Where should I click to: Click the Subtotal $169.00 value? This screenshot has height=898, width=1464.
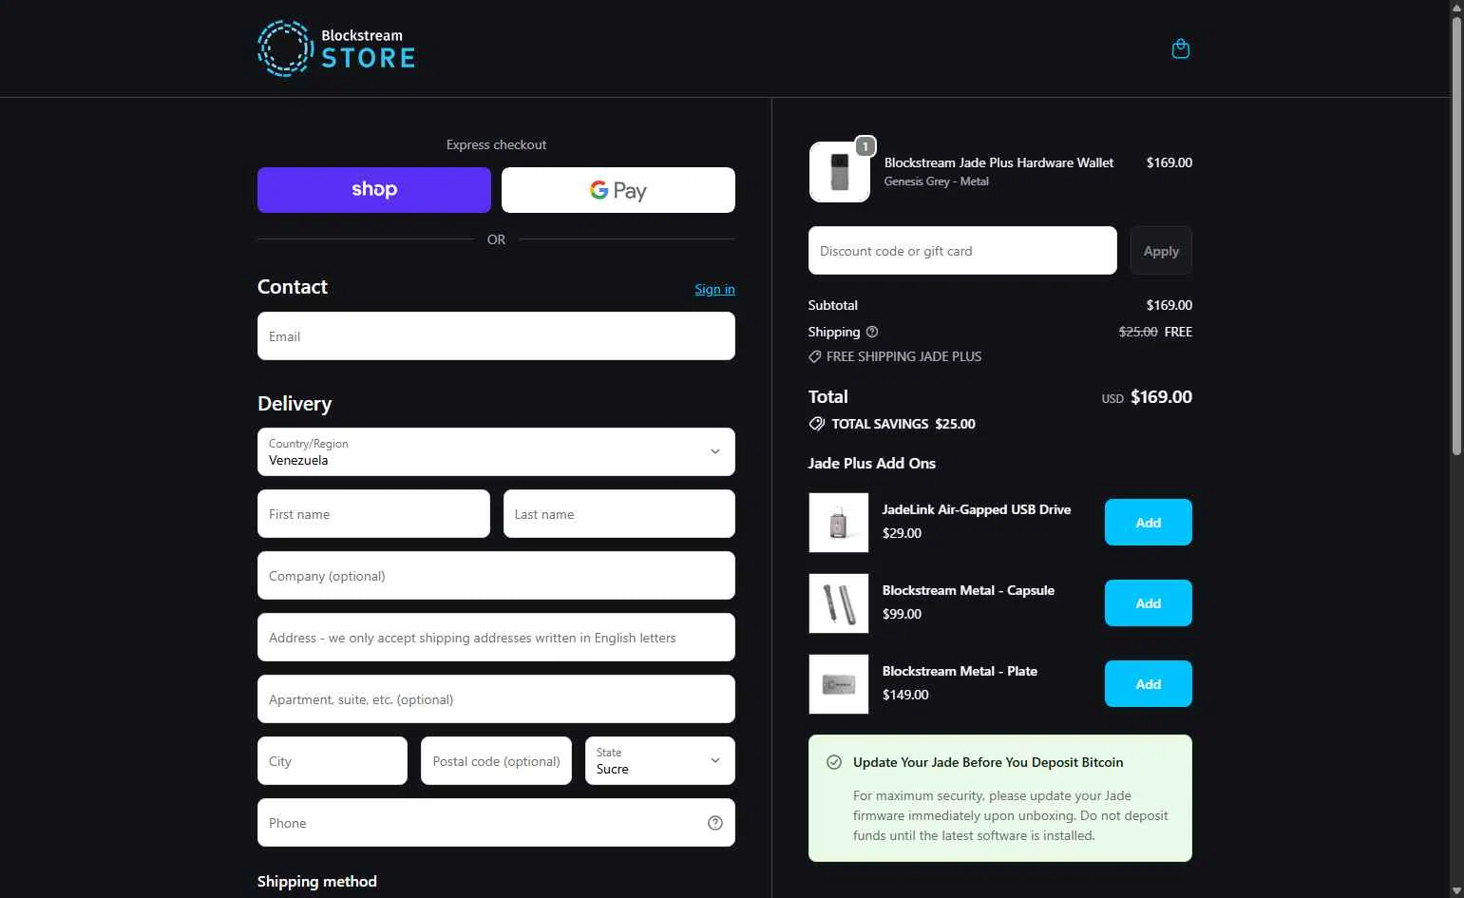click(1169, 305)
